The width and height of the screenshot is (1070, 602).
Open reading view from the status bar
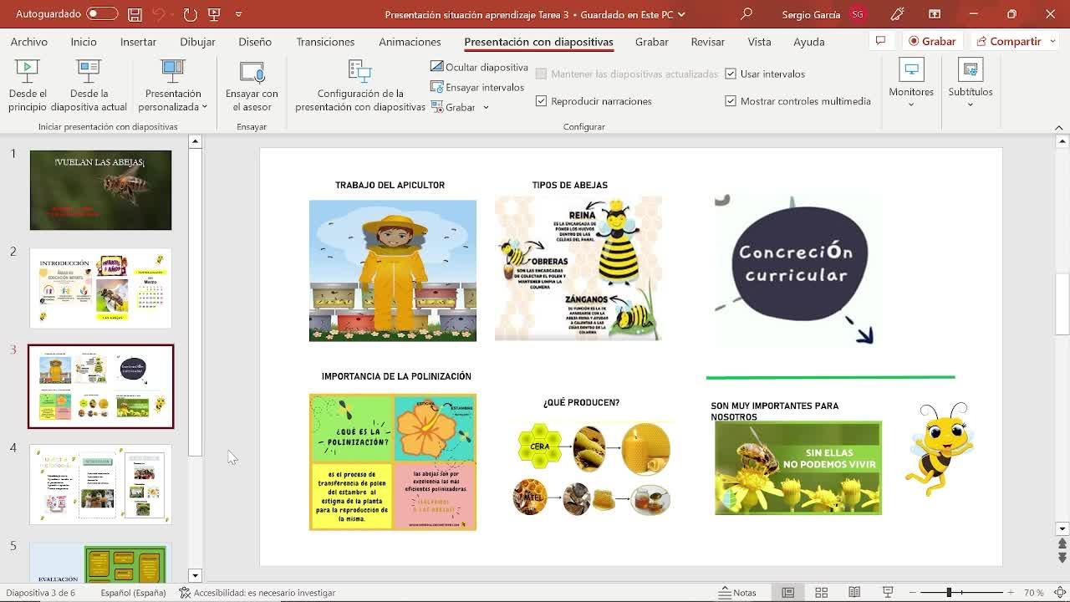(854, 593)
